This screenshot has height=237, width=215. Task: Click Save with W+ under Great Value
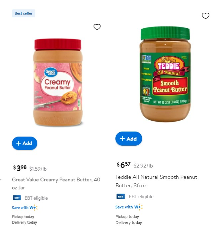click(x=25, y=207)
